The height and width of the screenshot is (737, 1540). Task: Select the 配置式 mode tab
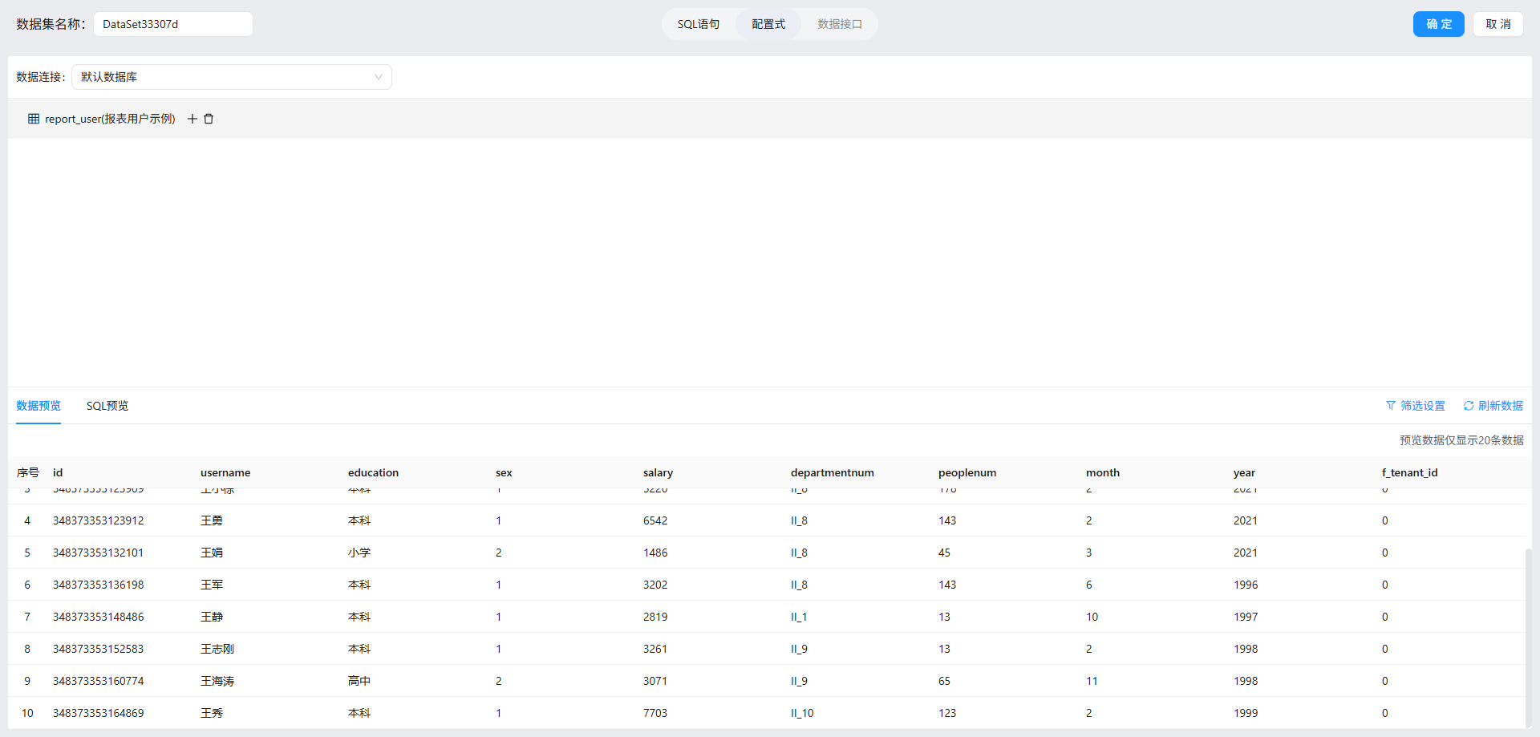768,24
